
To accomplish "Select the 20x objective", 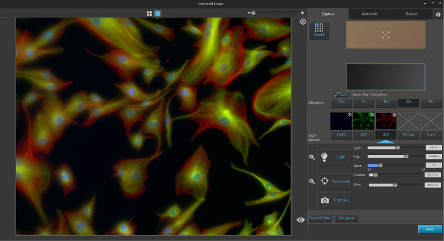I will pos(408,103).
